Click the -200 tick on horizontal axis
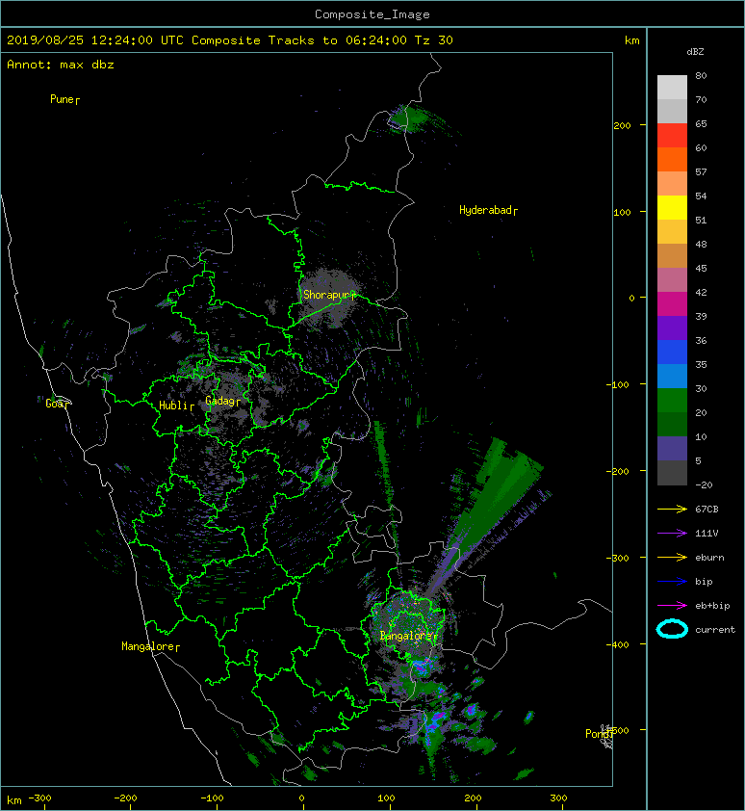Screen dimensions: 745x811 tap(125, 798)
